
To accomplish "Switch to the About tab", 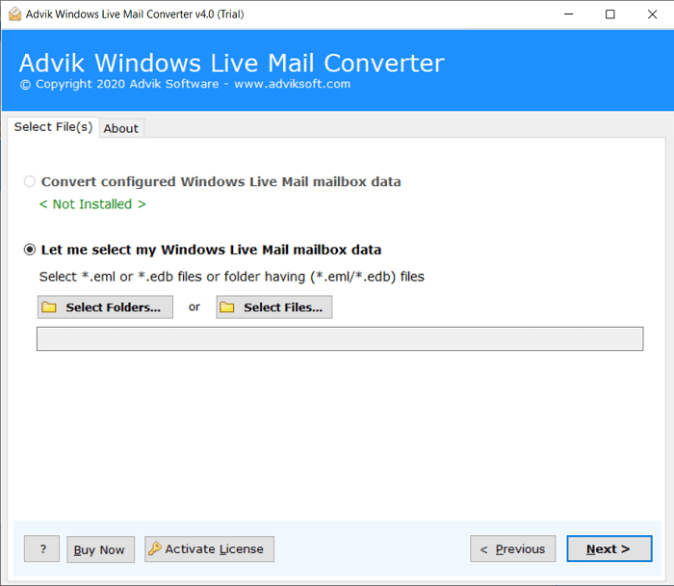I will tap(121, 128).
